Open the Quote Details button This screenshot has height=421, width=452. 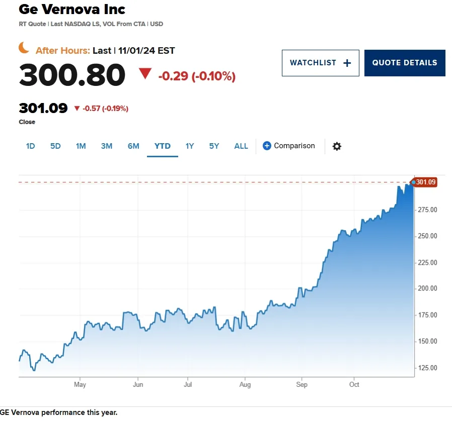pyautogui.click(x=405, y=63)
